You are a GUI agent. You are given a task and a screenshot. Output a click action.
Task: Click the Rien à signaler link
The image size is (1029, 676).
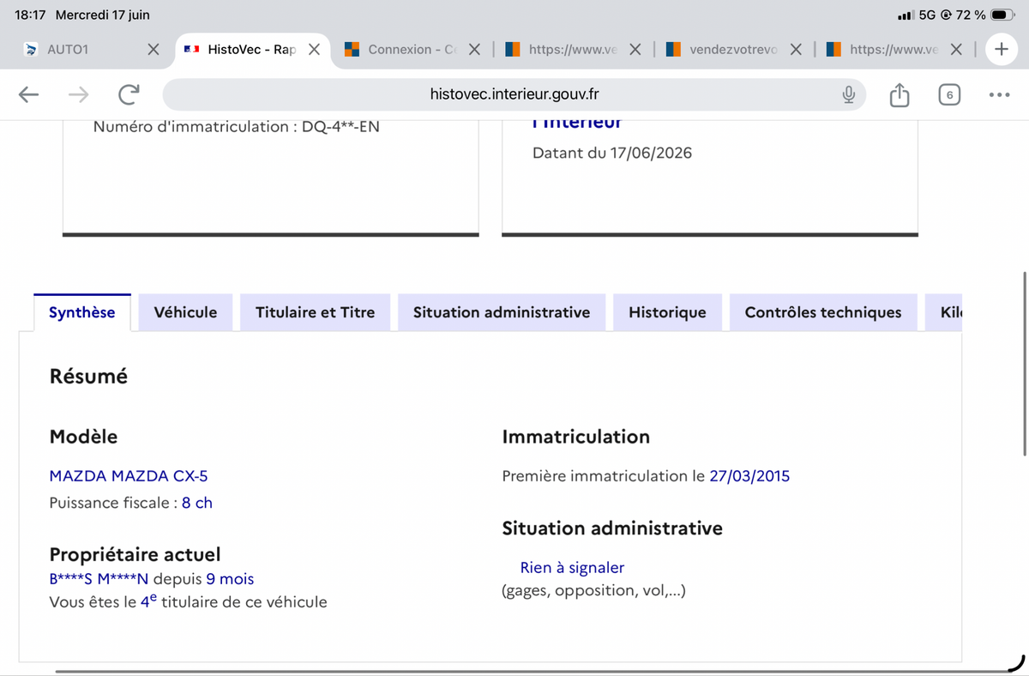[x=572, y=567]
